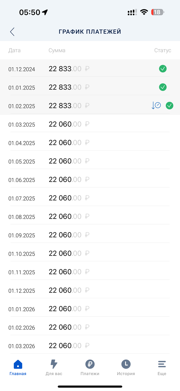The image size is (180, 391).
Task: Select the 01.03.2026 payment row
Action: [x=90, y=346]
